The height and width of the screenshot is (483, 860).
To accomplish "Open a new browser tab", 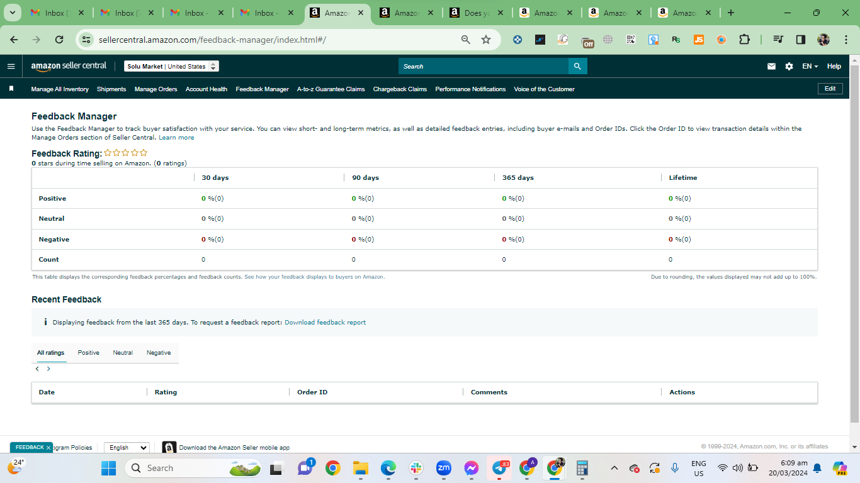I will pos(730,13).
